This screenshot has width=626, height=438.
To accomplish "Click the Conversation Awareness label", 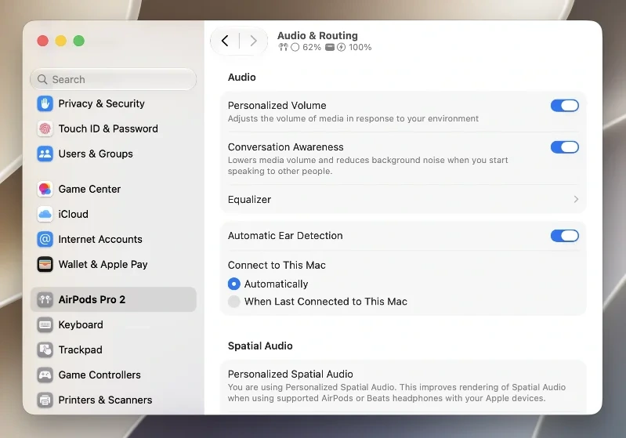I will (286, 147).
